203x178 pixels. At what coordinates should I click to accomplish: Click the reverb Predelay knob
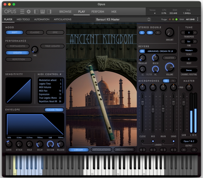click(x=142, y=58)
